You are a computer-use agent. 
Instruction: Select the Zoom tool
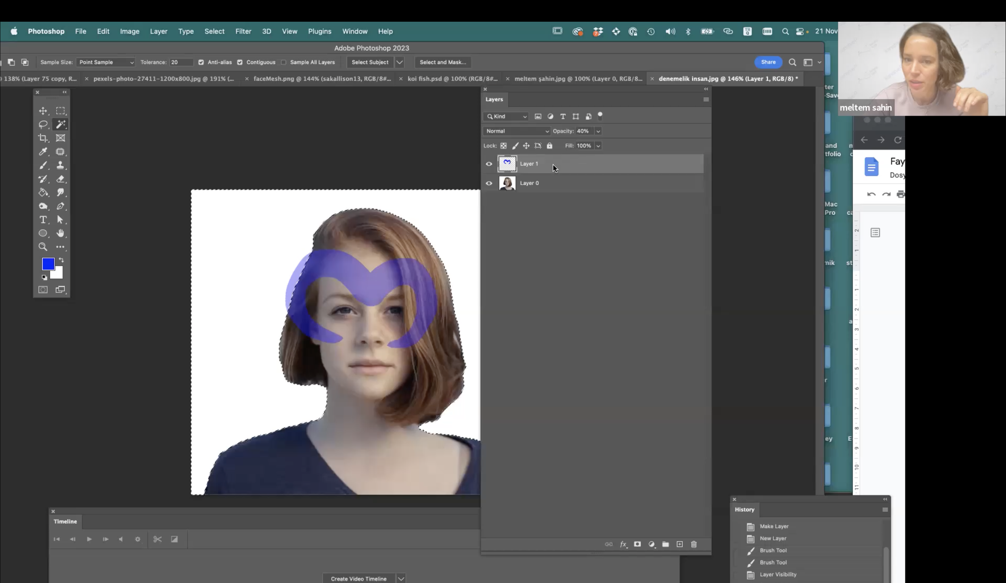pyautogui.click(x=43, y=246)
